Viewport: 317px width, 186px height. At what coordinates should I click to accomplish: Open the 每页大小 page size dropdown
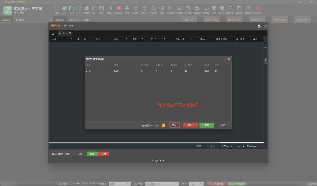tap(212, 146)
